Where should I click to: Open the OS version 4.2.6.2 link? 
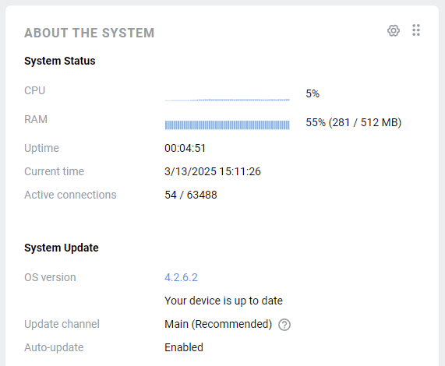pos(181,277)
